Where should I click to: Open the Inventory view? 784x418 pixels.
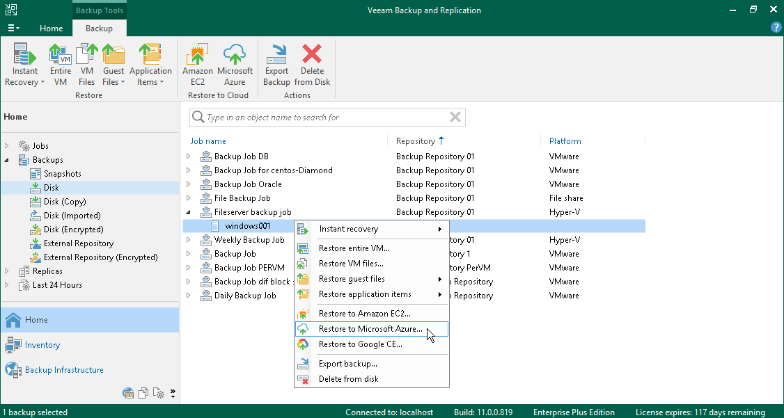42,345
